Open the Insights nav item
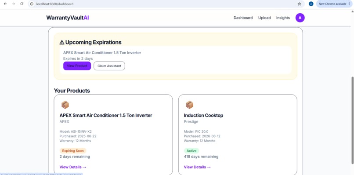This screenshot has height=175, width=354. click(x=283, y=18)
